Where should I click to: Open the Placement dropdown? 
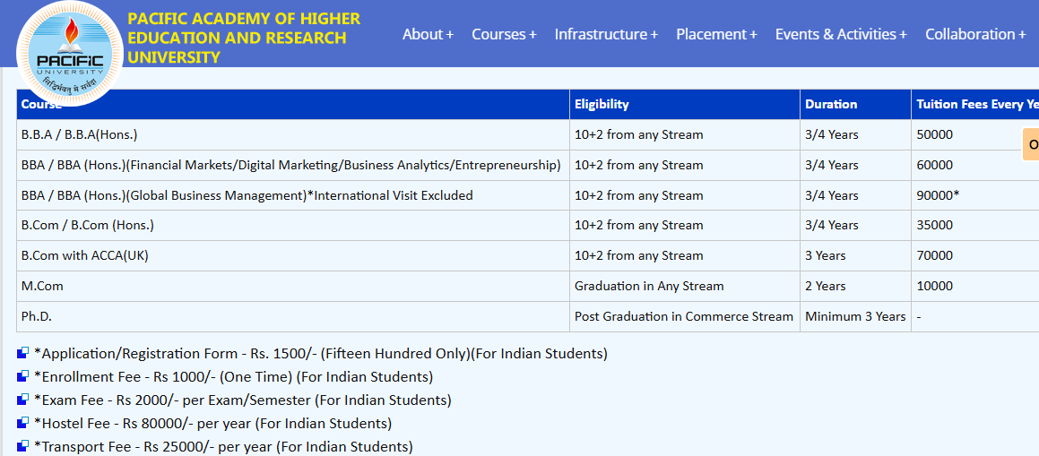click(716, 34)
